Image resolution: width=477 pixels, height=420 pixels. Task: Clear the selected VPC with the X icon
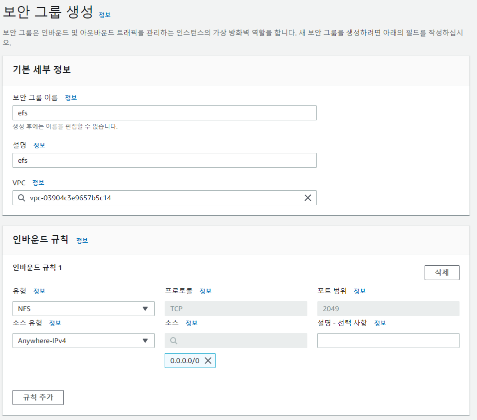(x=307, y=198)
